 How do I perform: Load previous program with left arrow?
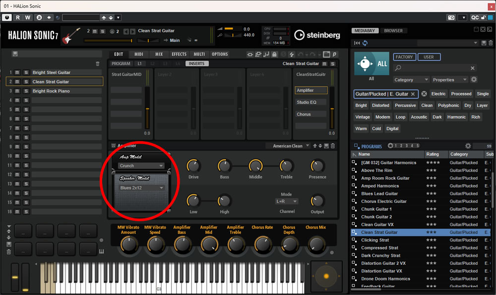click(x=126, y=31)
